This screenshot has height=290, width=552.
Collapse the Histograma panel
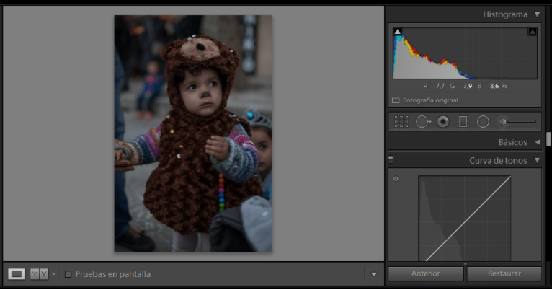(537, 14)
